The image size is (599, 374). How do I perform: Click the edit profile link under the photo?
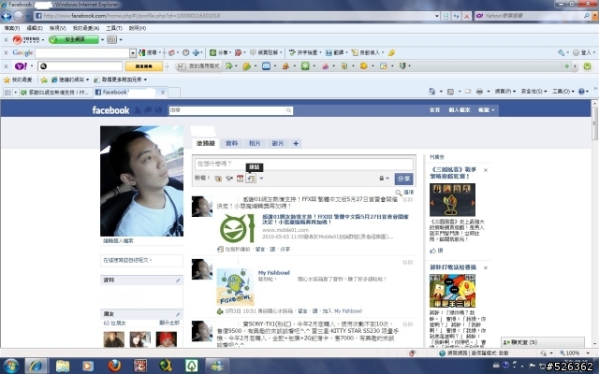118,241
